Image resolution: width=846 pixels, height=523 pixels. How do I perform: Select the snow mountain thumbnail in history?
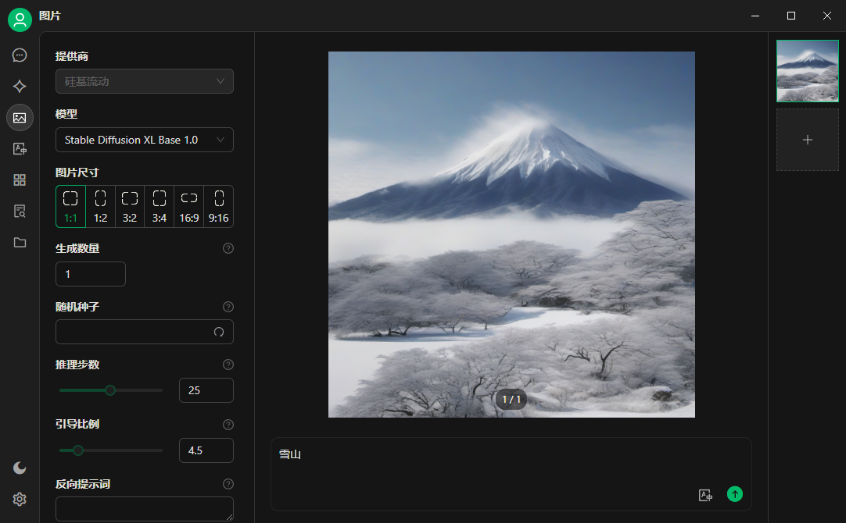807,71
